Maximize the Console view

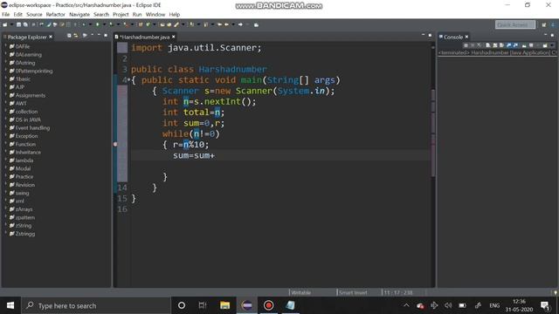[552, 35]
